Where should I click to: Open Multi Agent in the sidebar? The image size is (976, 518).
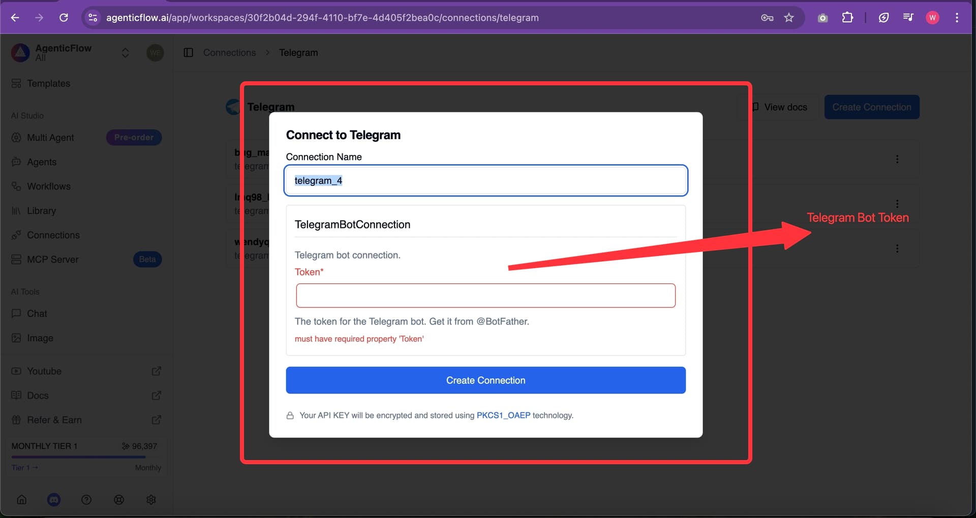click(50, 138)
